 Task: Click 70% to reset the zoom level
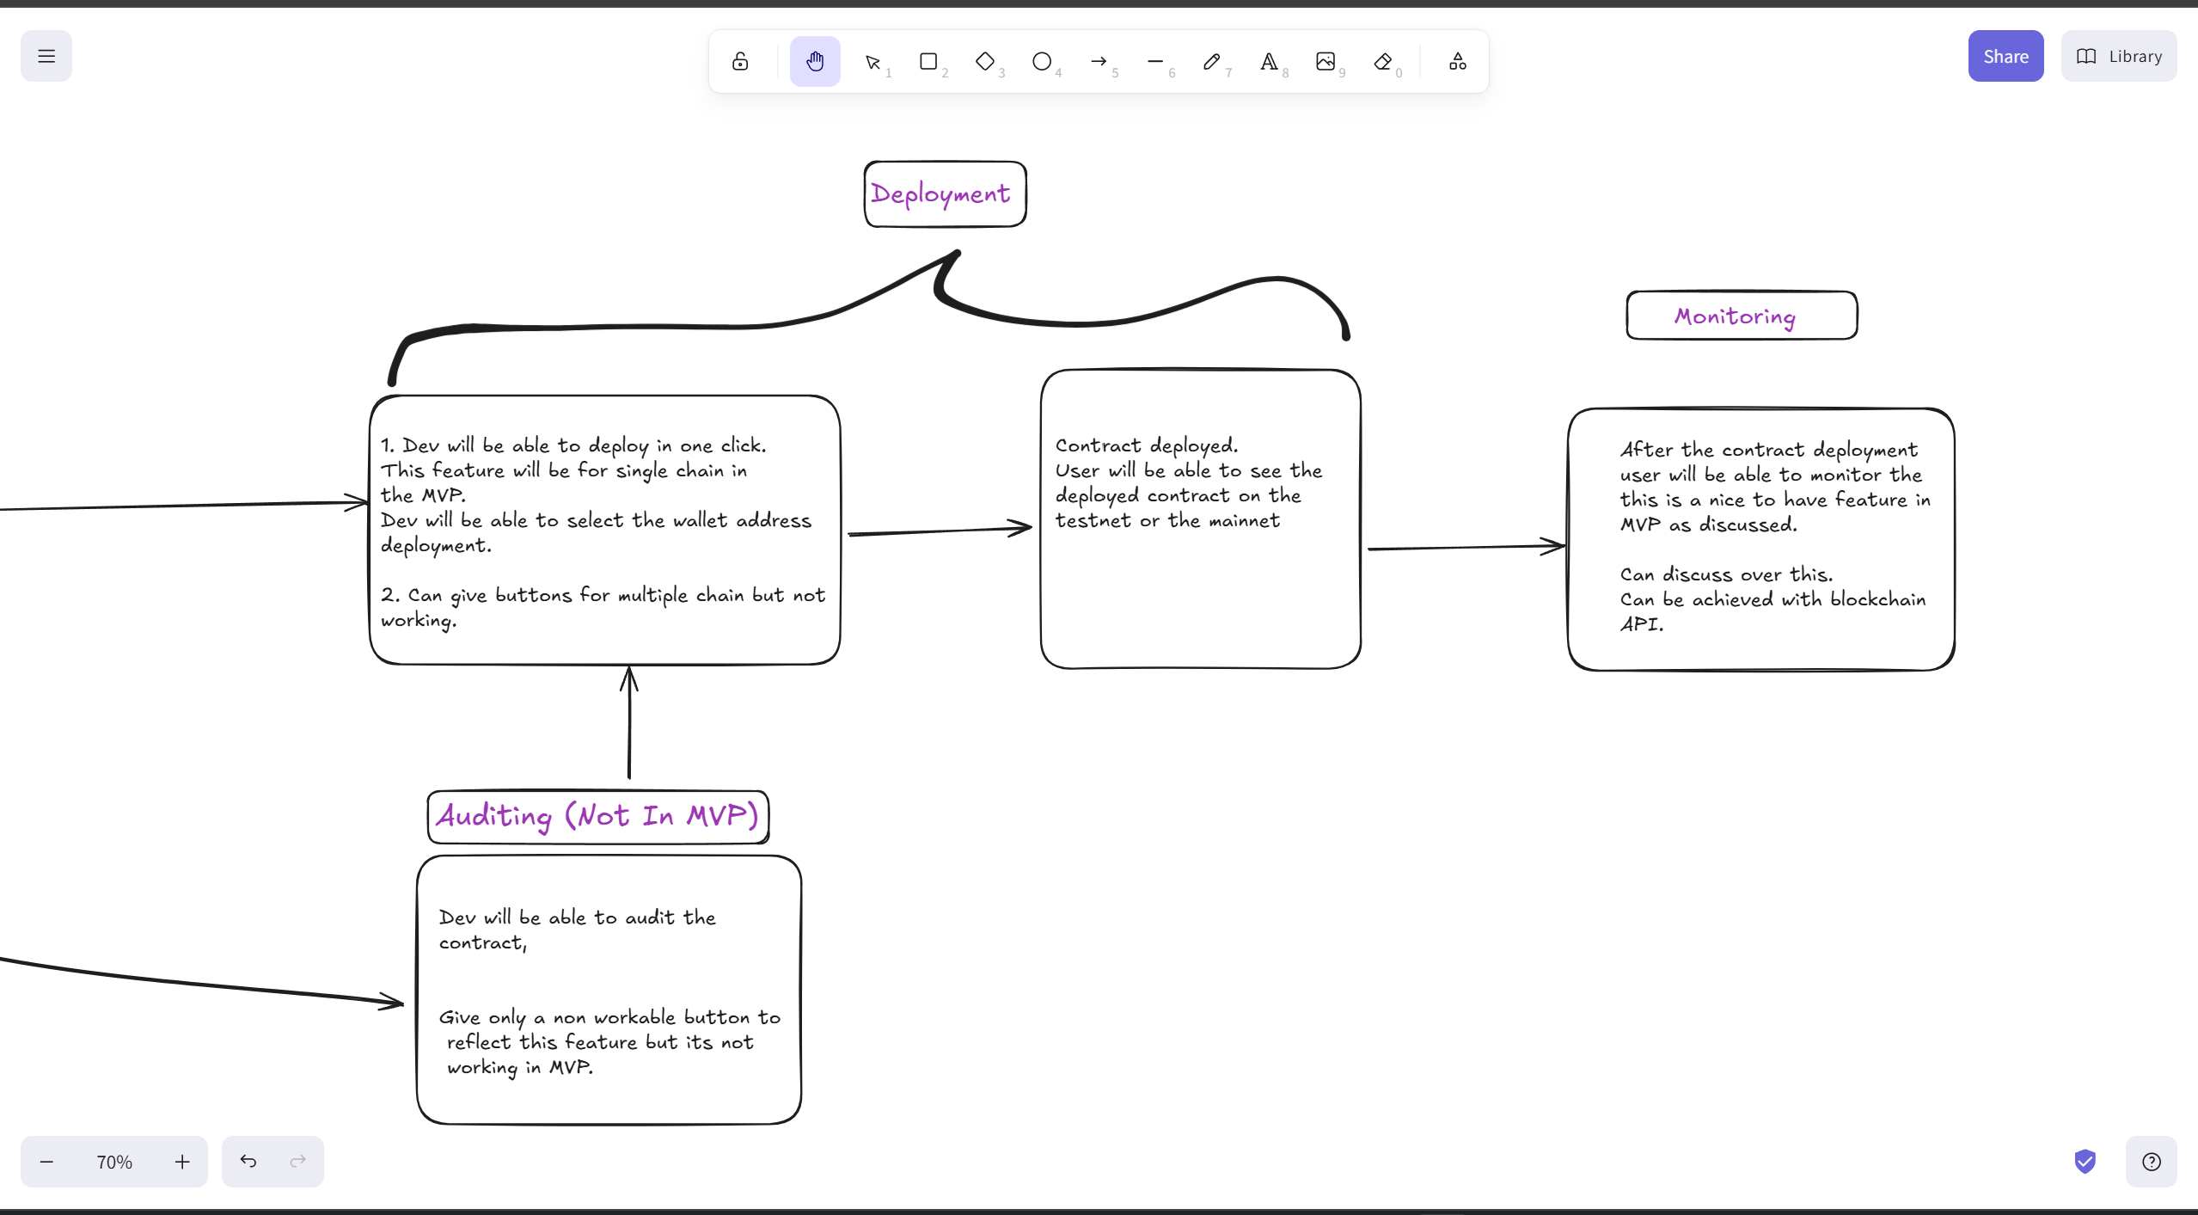[x=113, y=1161]
